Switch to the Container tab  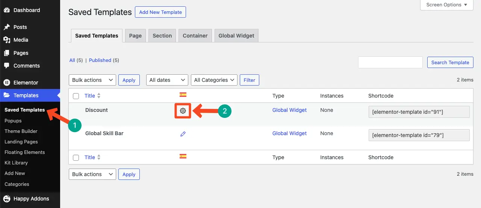(195, 36)
